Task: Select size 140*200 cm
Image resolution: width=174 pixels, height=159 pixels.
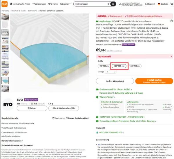Action: (119, 66)
